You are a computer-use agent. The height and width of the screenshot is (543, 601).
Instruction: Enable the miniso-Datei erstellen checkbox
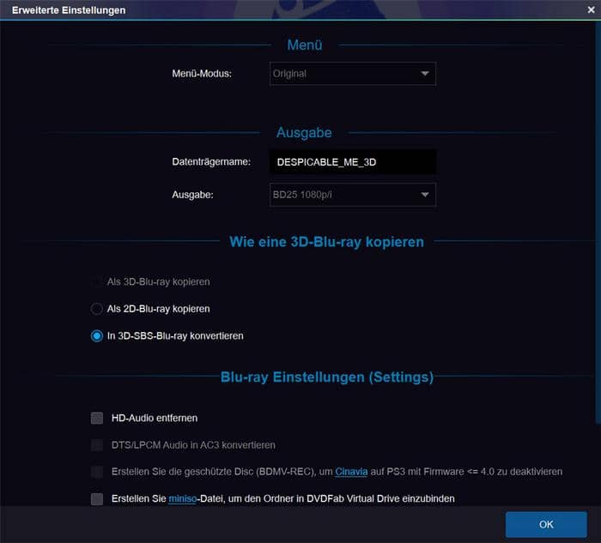tap(97, 498)
